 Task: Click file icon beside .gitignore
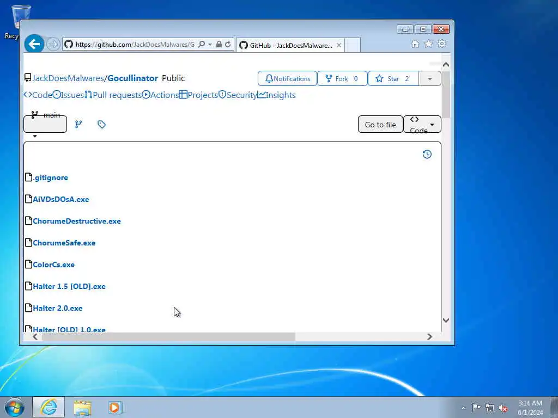pos(28,177)
